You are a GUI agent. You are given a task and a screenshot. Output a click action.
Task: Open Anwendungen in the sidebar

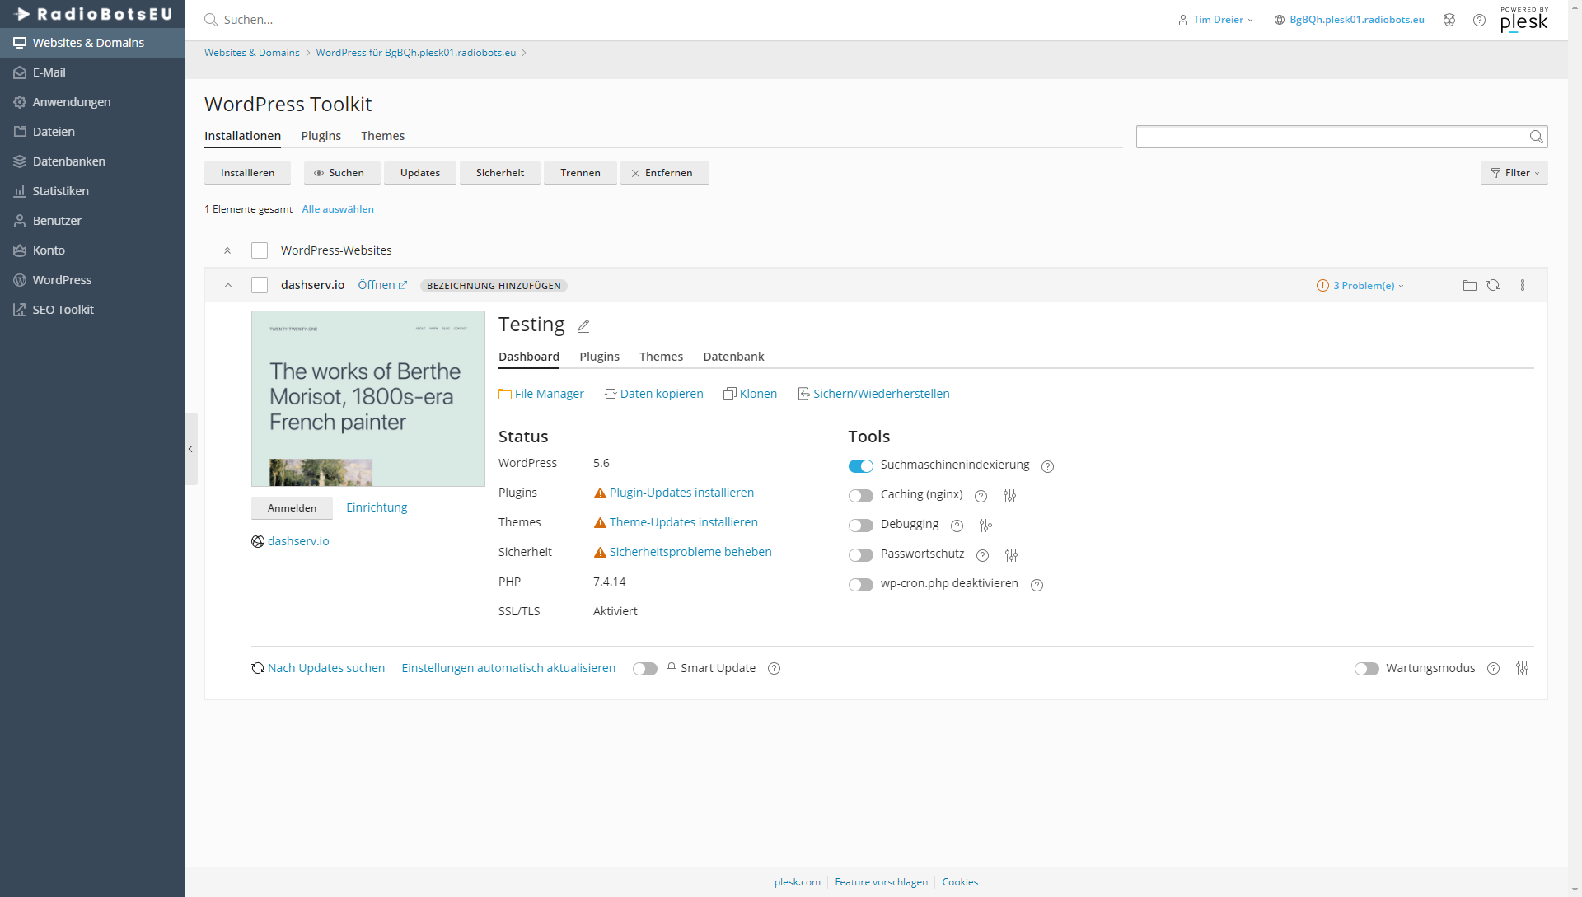point(92,102)
